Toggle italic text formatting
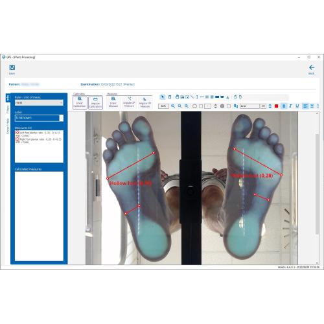The width and height of the screenshot is (324, 324). (290, 106)
